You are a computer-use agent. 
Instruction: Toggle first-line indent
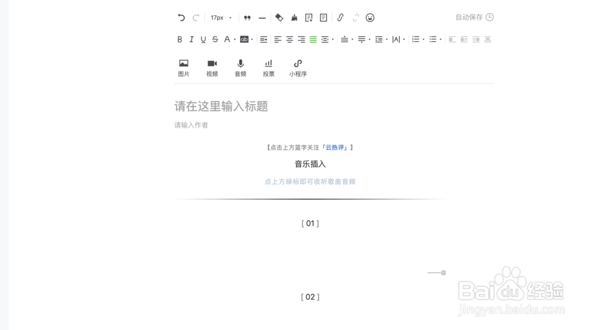pos(263,39)
